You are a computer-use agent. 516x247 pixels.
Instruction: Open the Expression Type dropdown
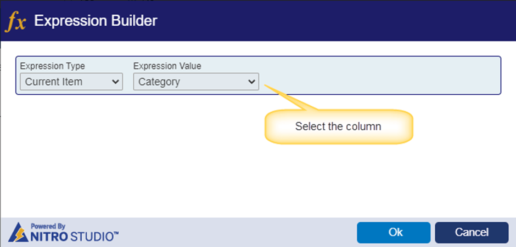(71, 82)
